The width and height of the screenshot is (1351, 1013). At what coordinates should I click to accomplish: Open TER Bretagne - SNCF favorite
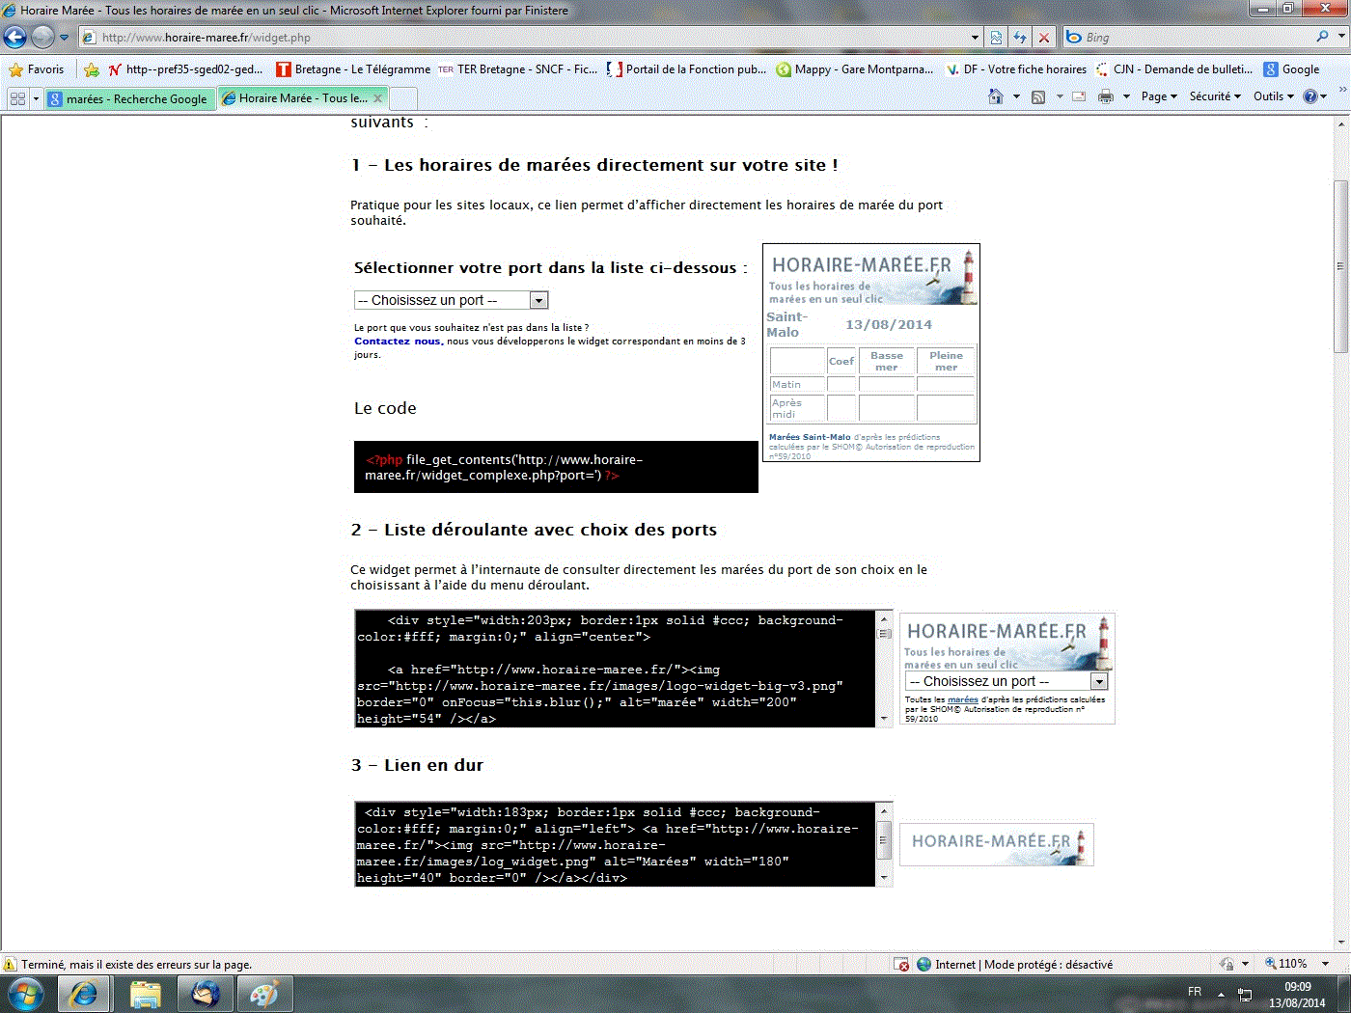click(517, 69)
